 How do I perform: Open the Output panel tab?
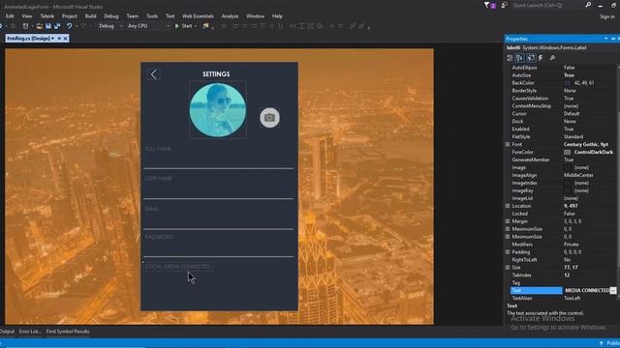(7, 332)
